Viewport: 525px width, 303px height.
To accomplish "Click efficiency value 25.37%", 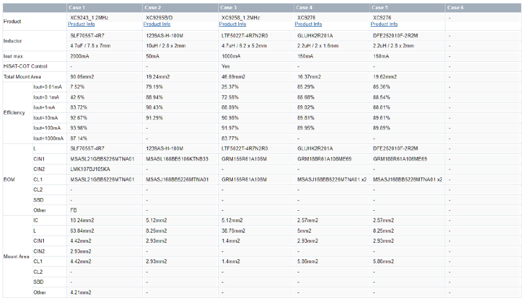I will (230, 87).
